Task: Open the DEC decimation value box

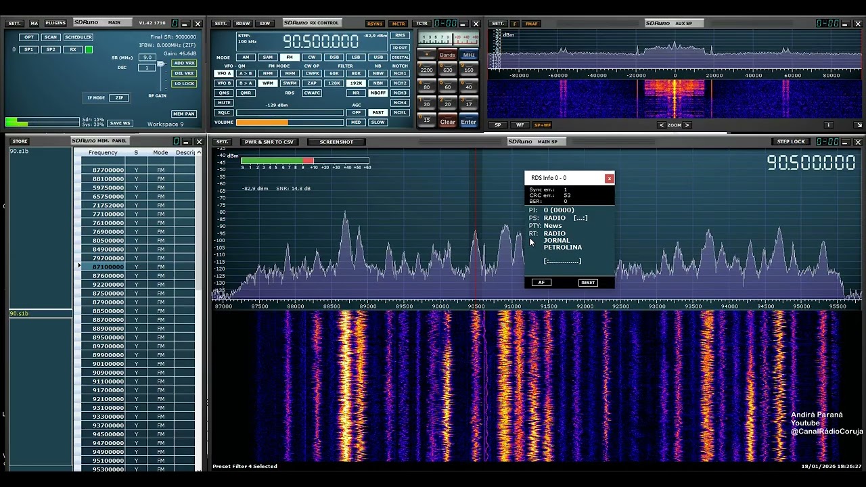Action: [147, 68]
